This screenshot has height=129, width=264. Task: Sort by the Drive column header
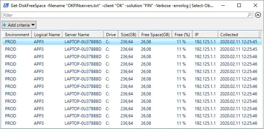click(x=111, y=35)
